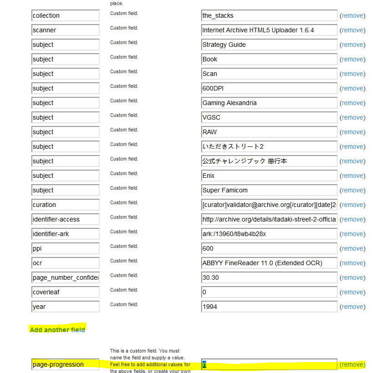Click the ark:/13960 value field
Image resolution: width=375 pixels, height=373 pixels.
[269, 234]
